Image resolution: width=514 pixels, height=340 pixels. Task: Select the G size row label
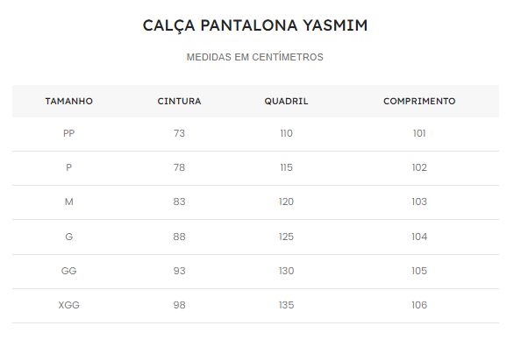pyautogui.click(x=68, y=237)
